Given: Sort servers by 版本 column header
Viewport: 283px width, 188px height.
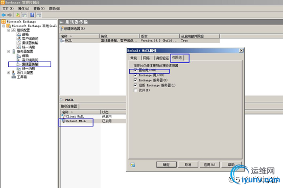Looking at the screenshot, I should tap(159, 36).
